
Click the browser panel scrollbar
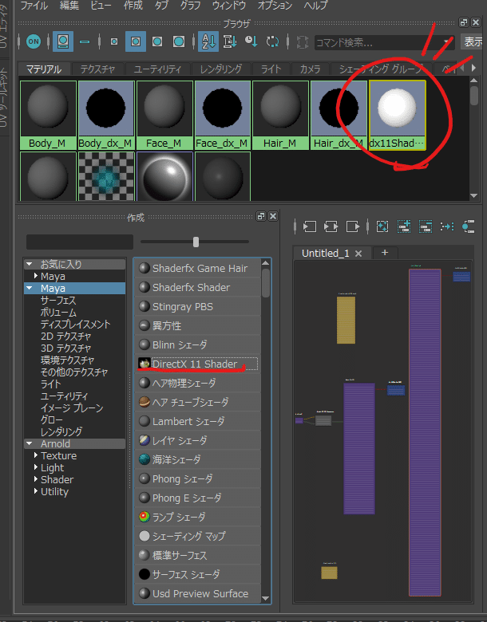pyautogui.click(x=473, y=96)
